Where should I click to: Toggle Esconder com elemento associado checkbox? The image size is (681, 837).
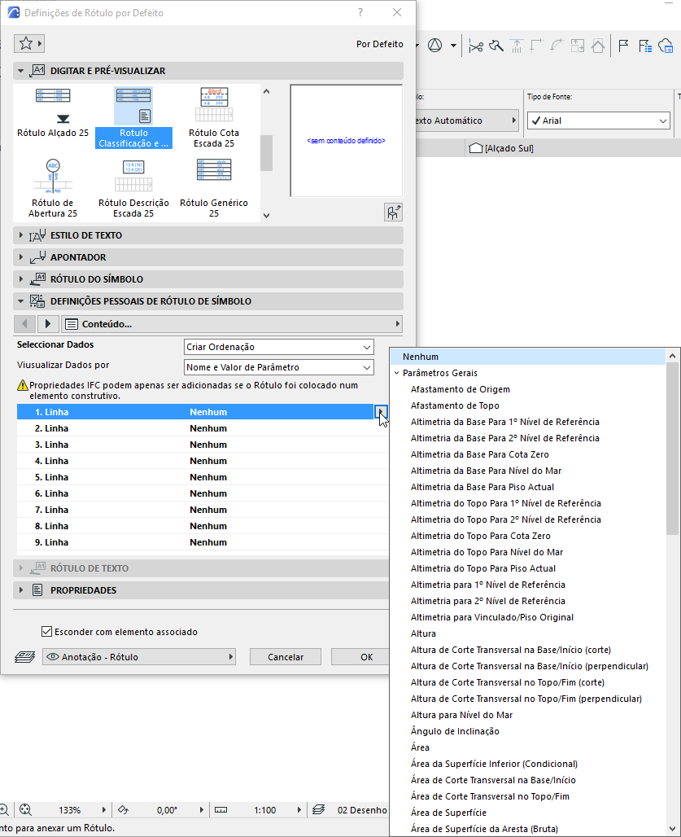click(x=47, y=632)
